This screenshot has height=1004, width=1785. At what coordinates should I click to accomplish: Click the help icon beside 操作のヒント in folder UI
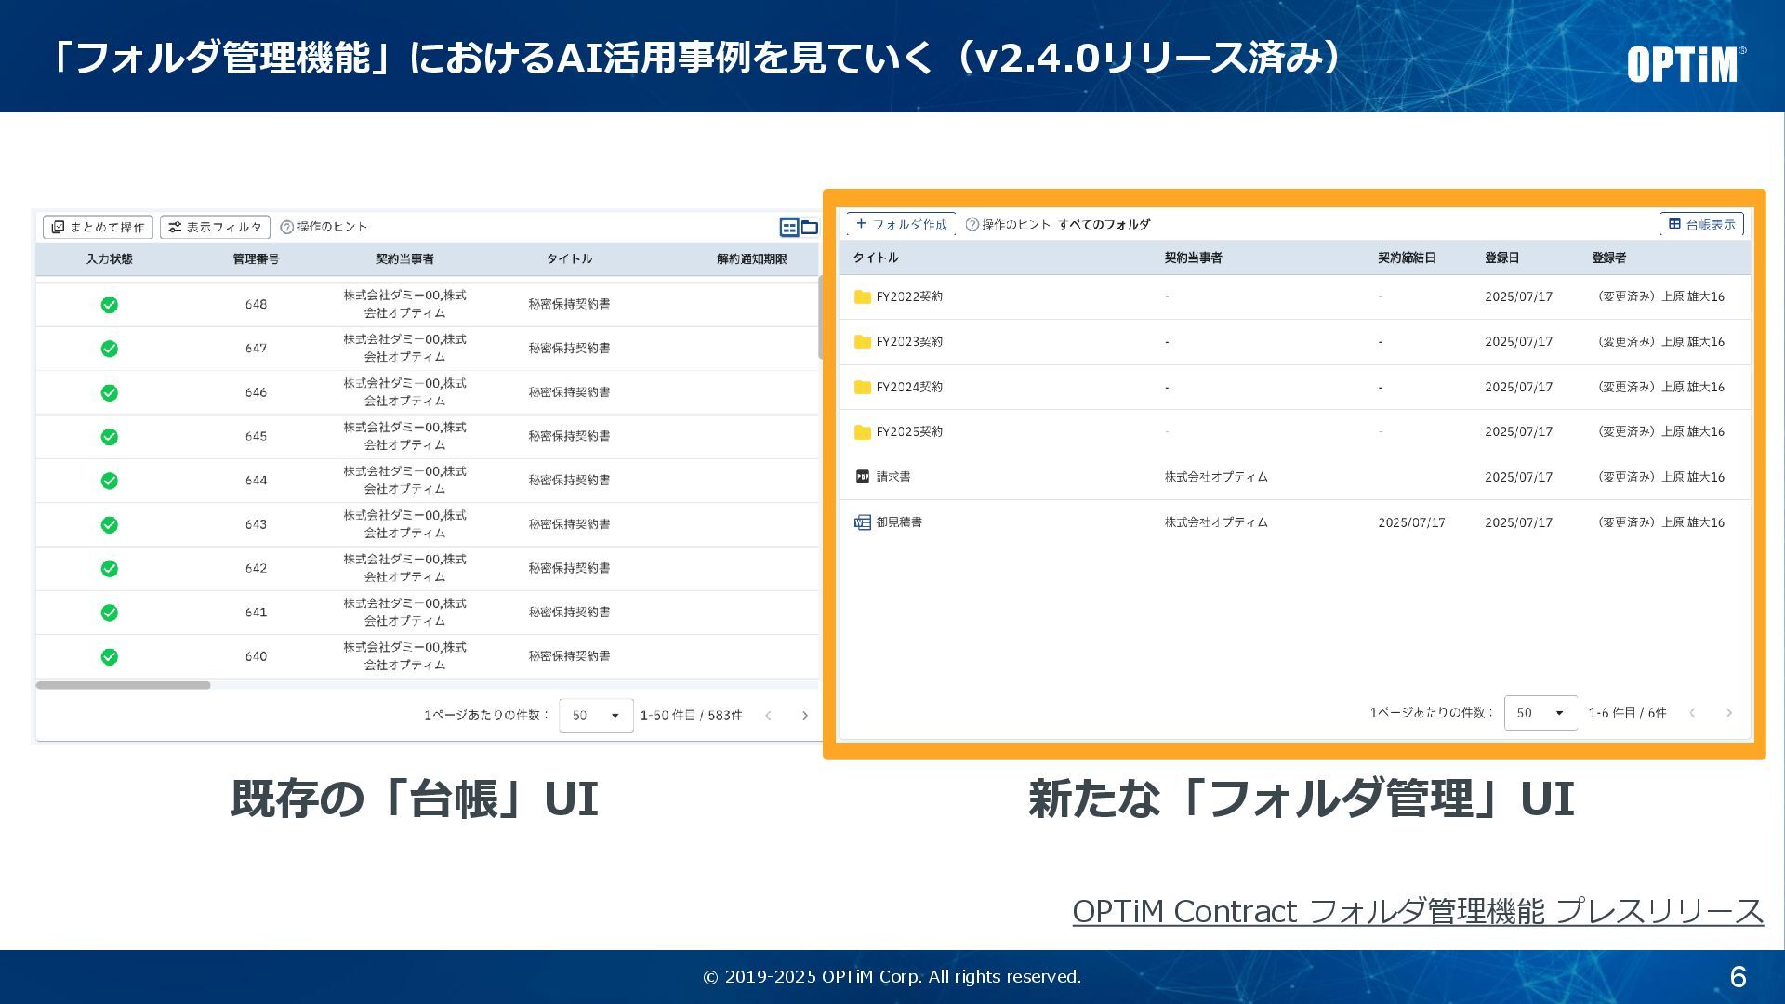[x=972, y=224]
